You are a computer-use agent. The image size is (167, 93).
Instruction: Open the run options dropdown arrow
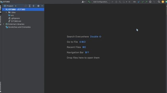point(126,2)
